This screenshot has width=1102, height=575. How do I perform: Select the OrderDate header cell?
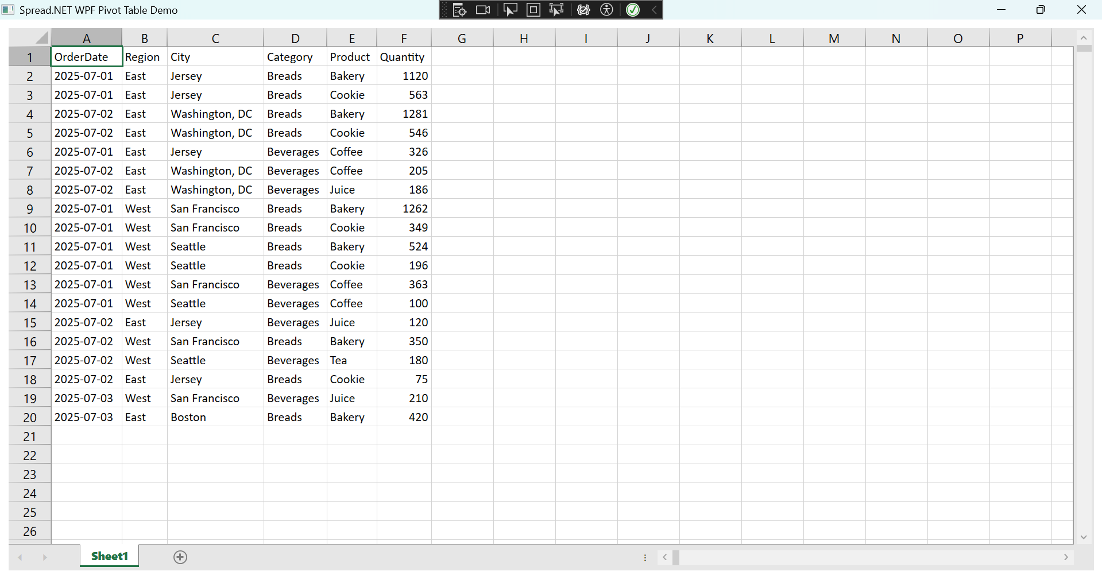87,57
